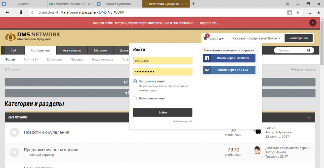This screenshot has height=168, width=324.
Task: Open a new browser tab
Action: click(193, 4)
